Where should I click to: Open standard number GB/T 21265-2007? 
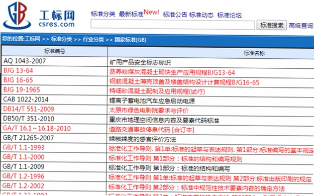pyautogui.click(x=28, y=138)
